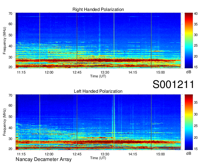
Task: Click yellow vertical marker near 13:45 in top plot
Action: pos(114,40)
